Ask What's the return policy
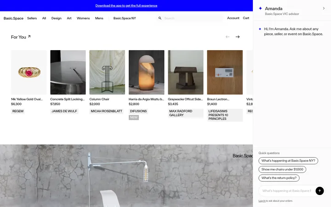This screenshot has height=207, width=331. (x=279, y=178)
